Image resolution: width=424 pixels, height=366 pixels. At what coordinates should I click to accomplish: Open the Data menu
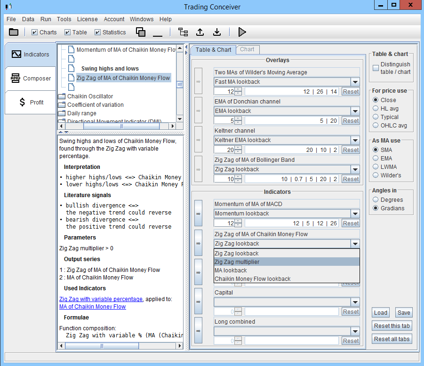coord(28,19)
